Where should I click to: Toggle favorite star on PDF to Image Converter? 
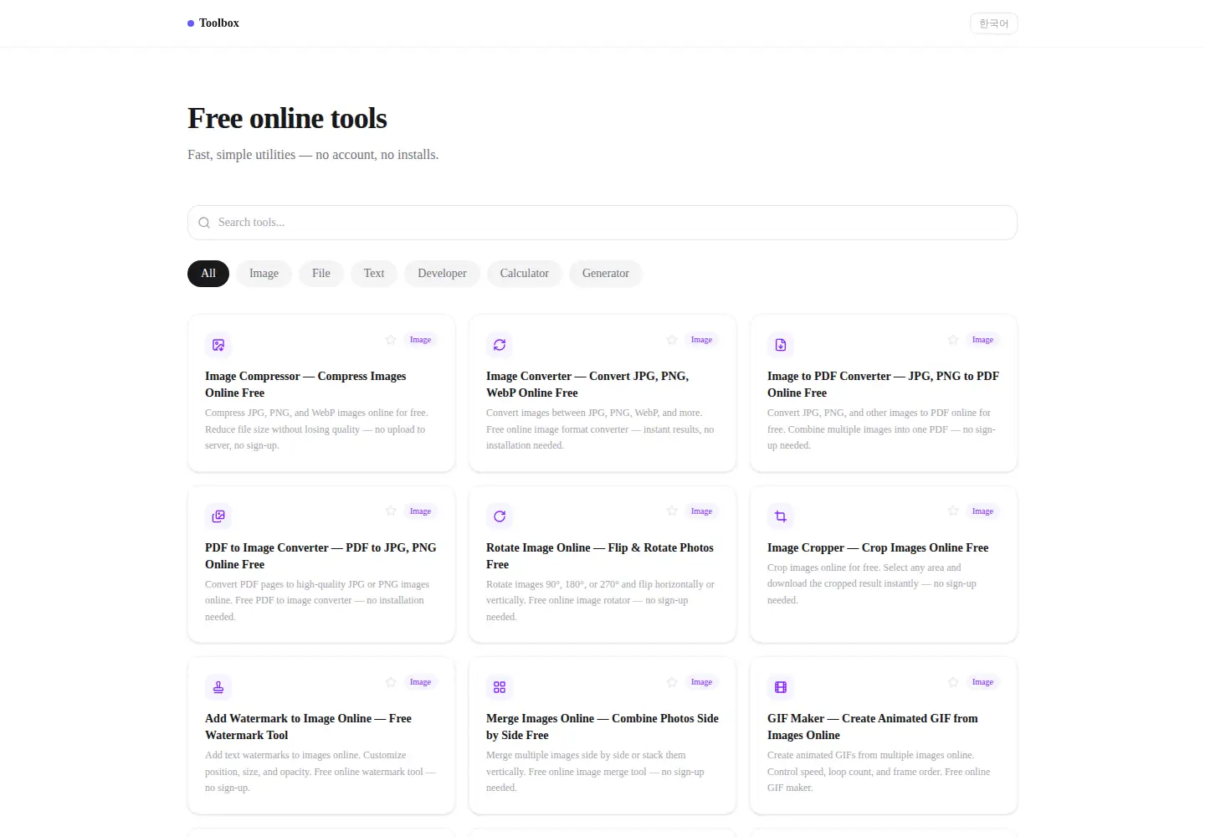click(391, 511)
